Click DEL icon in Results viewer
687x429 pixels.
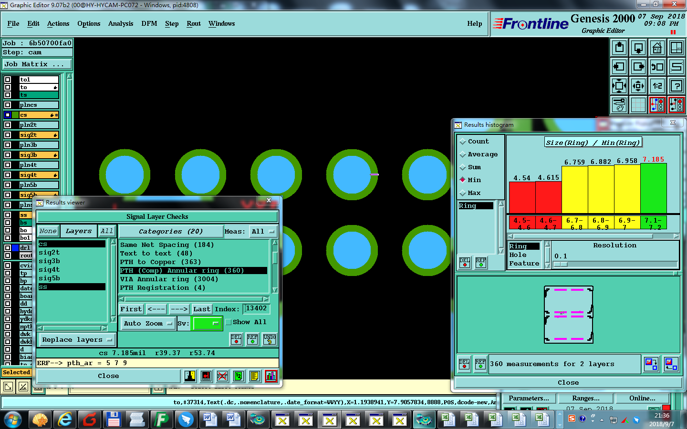(x=236, y=339)
